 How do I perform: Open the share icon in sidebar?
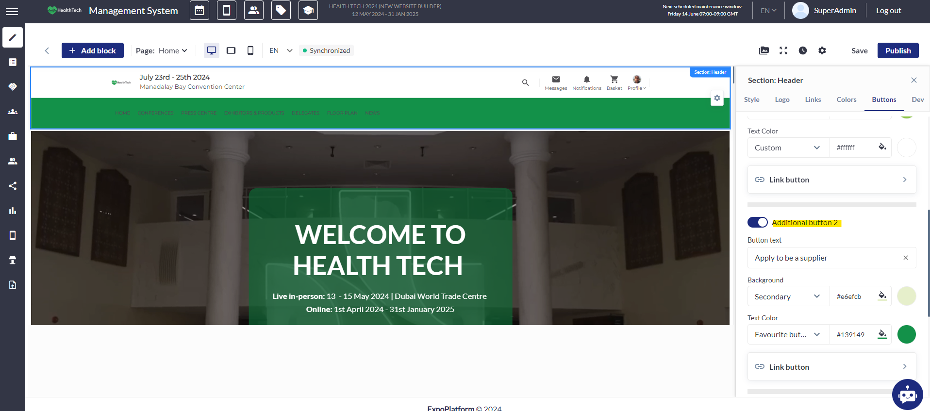tap(13, 186)
